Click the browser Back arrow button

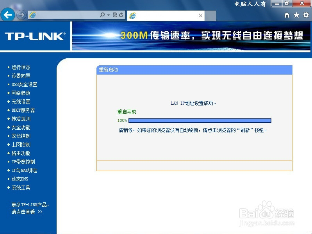point(8,14)
